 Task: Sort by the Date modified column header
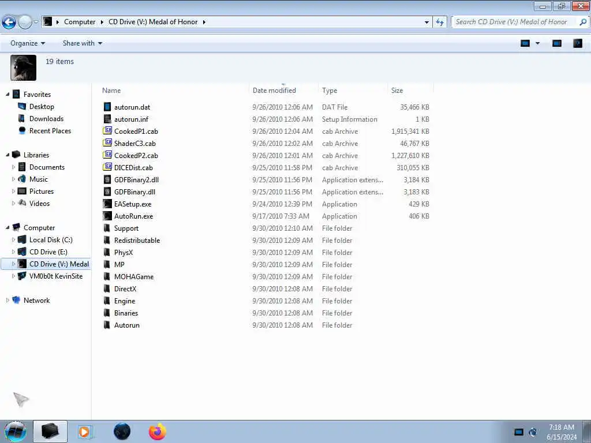274,91
